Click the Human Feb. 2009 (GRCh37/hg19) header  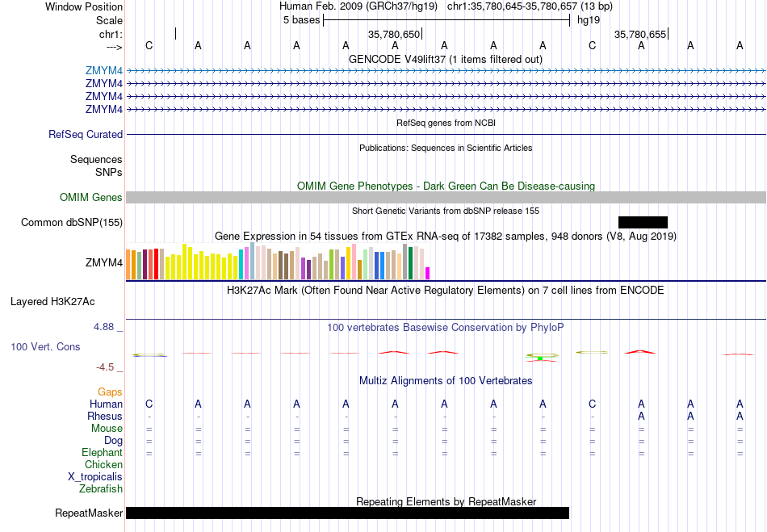(360, 6)
